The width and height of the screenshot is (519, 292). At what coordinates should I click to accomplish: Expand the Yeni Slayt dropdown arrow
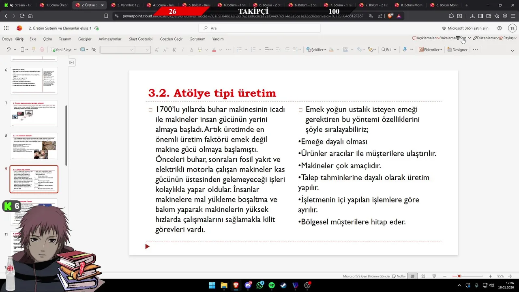click(x=75, y=49)
